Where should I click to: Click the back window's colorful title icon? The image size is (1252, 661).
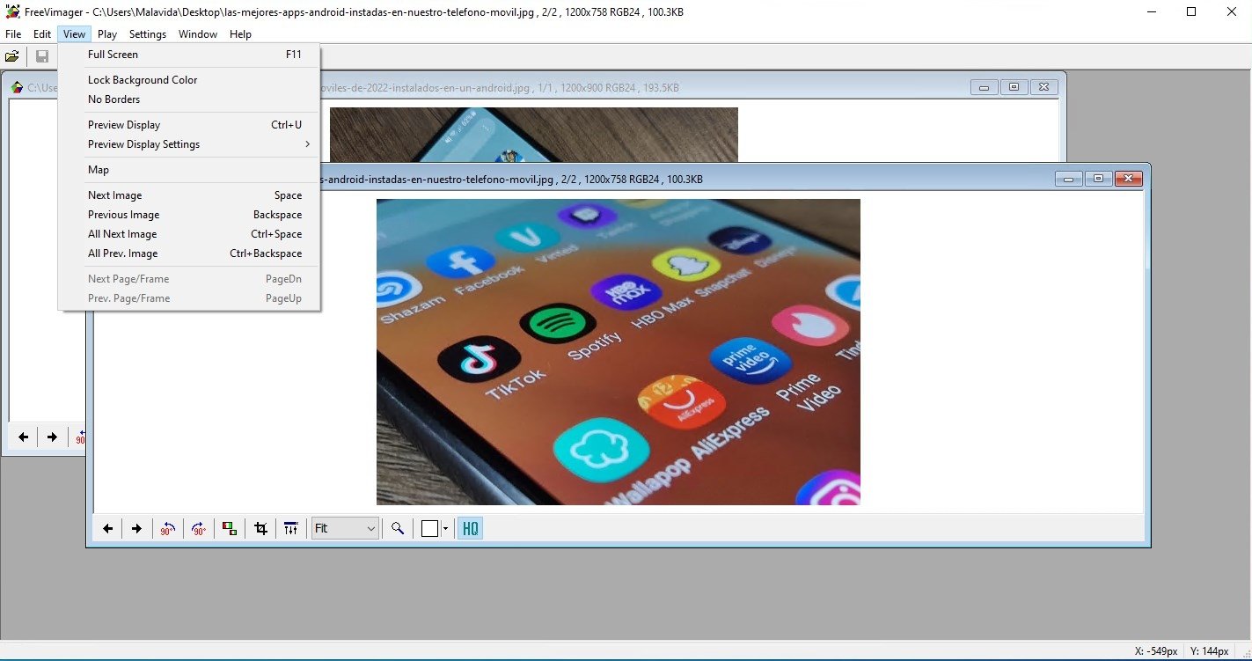tap(17, 87)
